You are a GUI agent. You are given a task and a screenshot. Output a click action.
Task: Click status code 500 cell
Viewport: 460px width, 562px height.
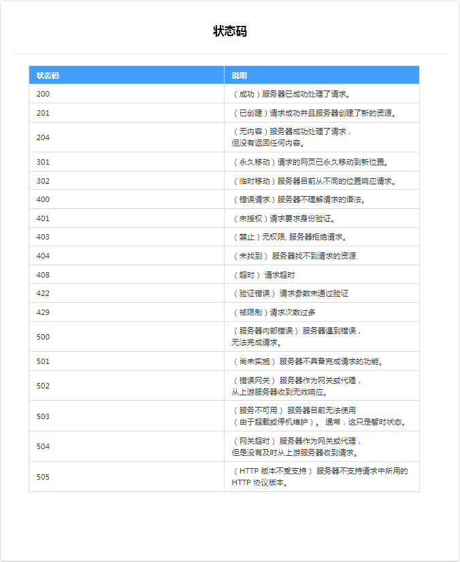(127, 337)
